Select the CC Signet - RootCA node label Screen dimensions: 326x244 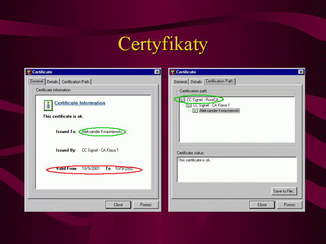point(202,100)
